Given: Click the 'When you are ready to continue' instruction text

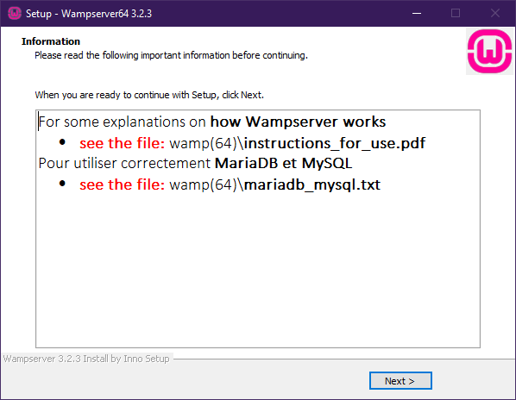Looking at the screenshot, I should point(149,95).
